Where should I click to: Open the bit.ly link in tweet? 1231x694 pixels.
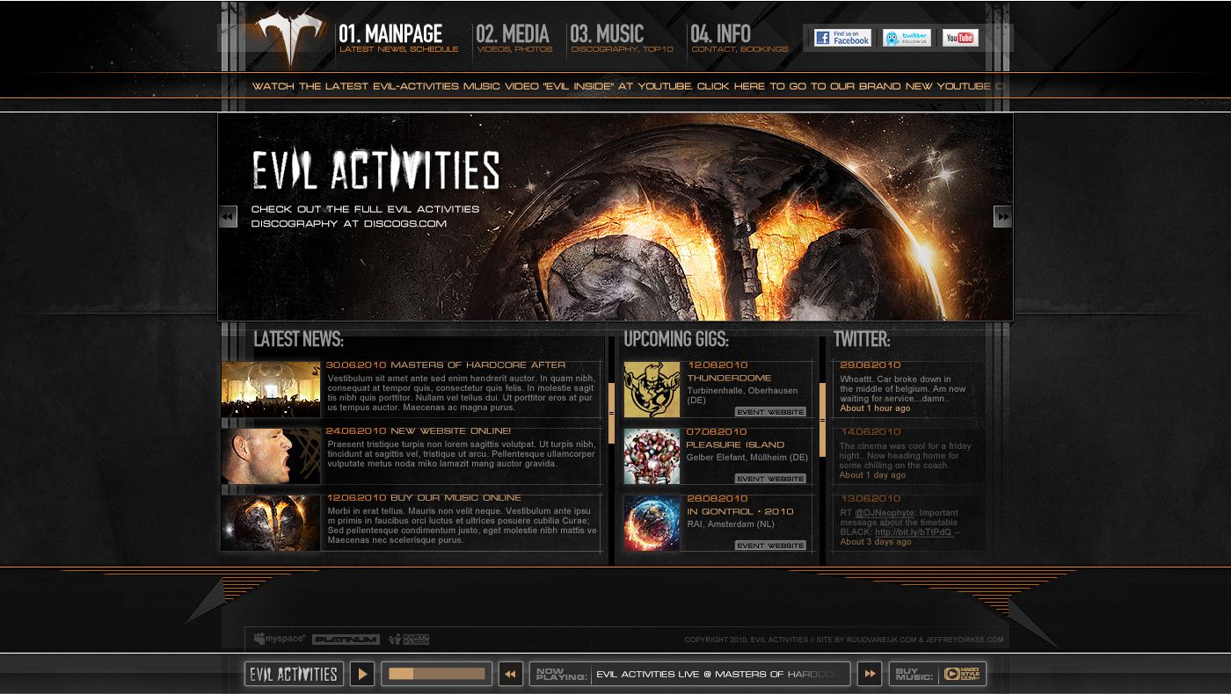click(913, 532)
